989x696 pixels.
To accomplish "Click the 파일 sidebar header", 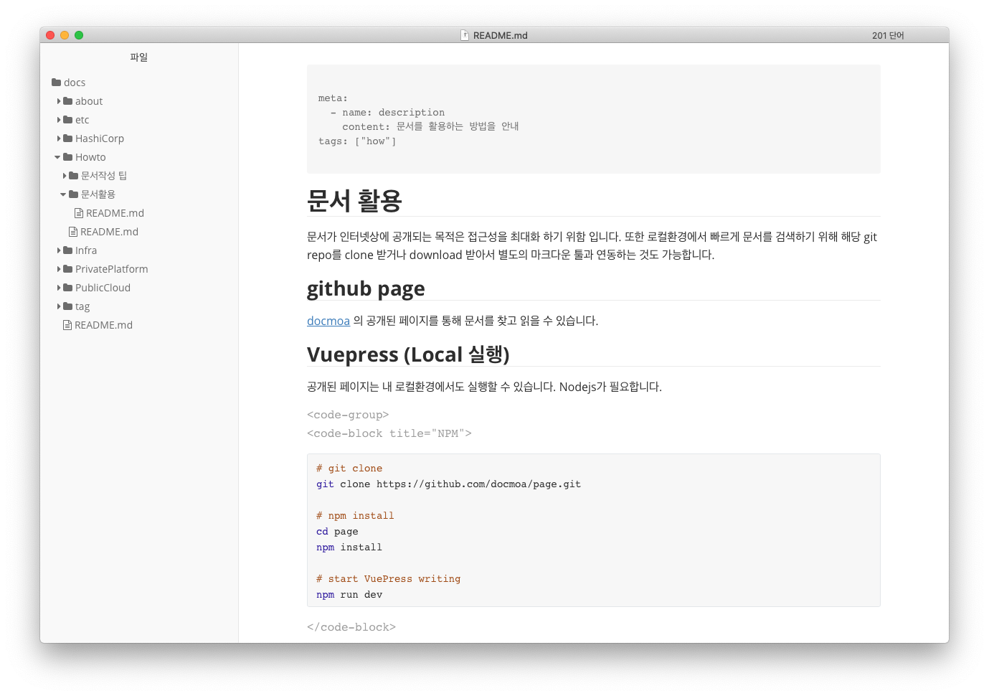I will [x=138, y=57].
